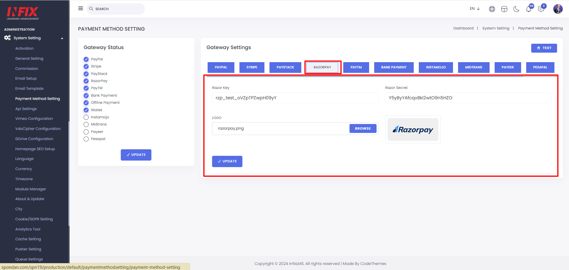
Task: Uncheck the PayStack gateway checkbox
Action: click(x=86, y=74)
